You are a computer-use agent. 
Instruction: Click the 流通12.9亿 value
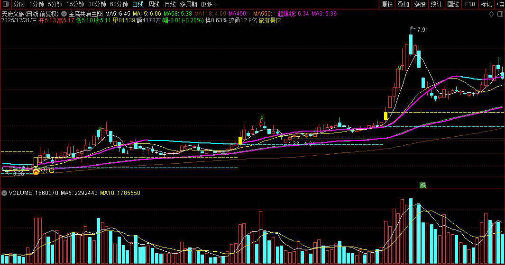(243, 20)
